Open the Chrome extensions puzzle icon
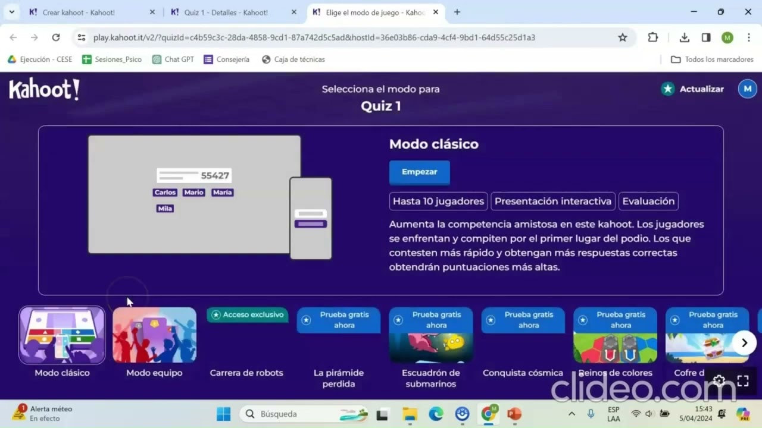762x428 pixels. tap(653, 37)
